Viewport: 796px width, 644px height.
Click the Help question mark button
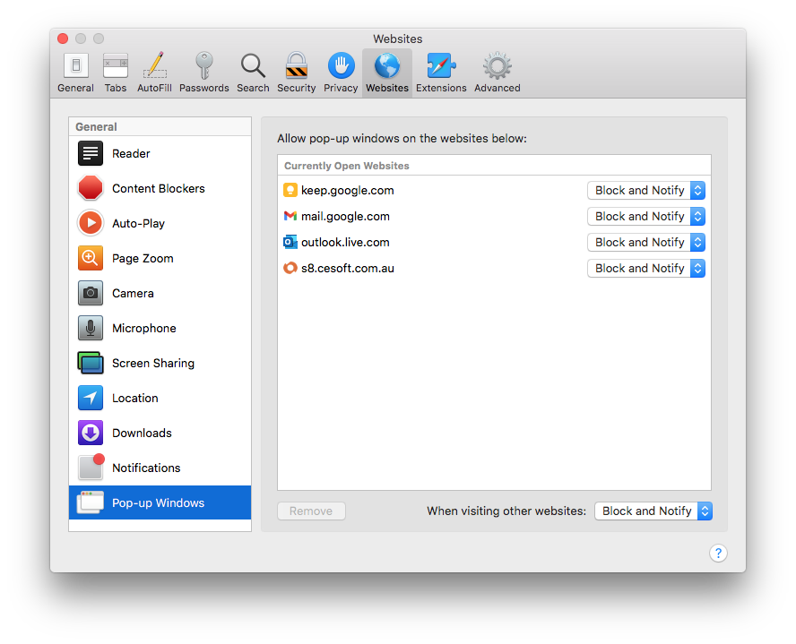[x=718, y=553]
